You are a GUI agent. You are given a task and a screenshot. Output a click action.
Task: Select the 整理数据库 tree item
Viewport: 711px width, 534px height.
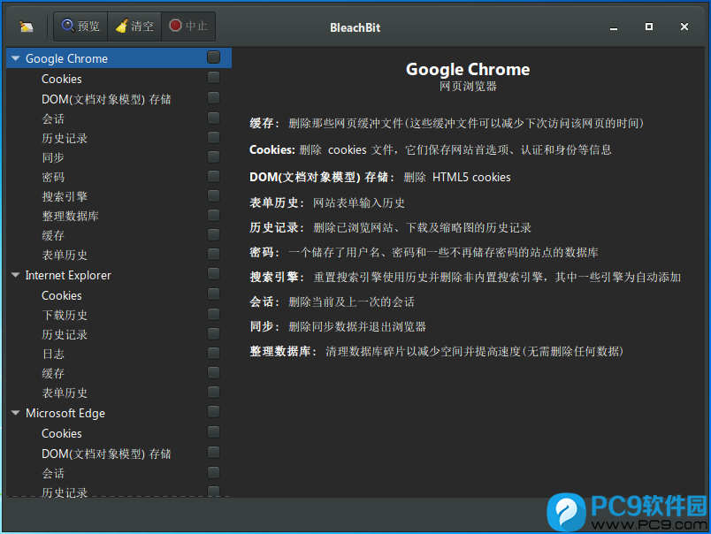pyautogui.click(x=70, y=217)
